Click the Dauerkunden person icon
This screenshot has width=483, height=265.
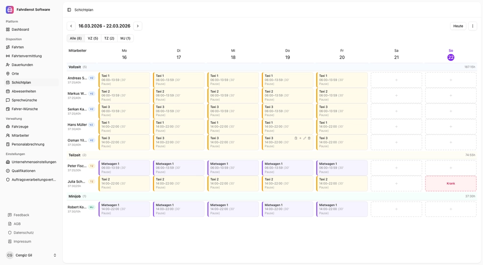[x=8, y=65]
